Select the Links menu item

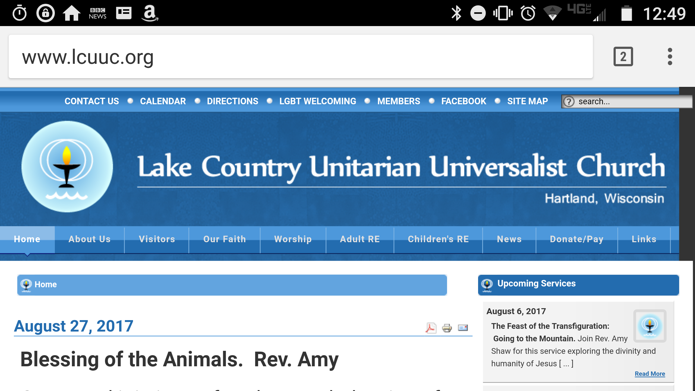click(644, 239)
